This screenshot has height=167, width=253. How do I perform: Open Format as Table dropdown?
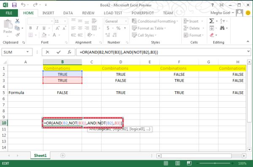tap(149, 28)
